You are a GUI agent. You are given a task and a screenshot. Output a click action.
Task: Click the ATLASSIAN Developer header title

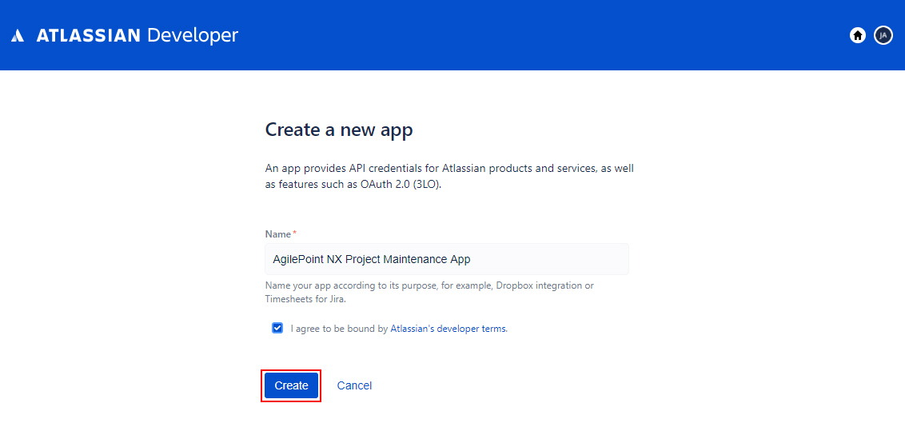(138, 35)
